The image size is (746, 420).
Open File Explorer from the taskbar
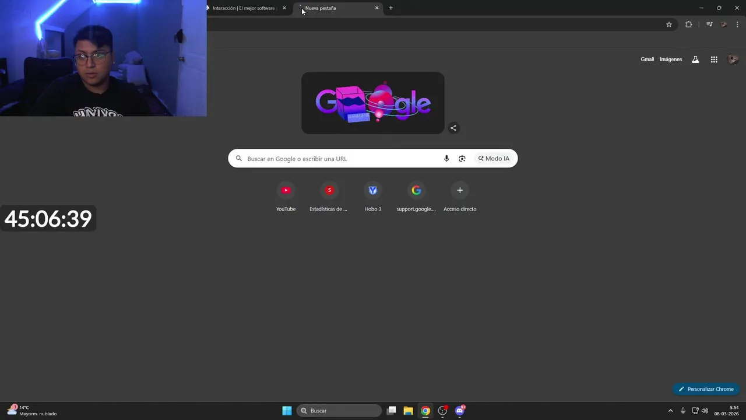tap(409, 411)
